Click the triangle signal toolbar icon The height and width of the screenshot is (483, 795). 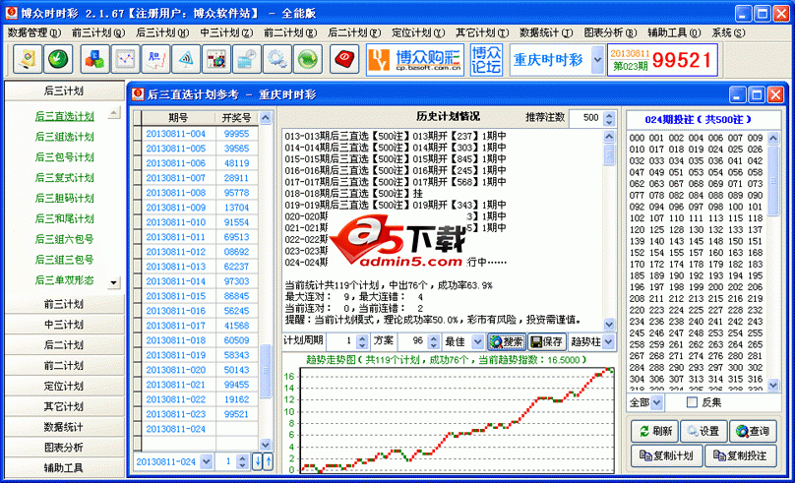pos(186,59)
